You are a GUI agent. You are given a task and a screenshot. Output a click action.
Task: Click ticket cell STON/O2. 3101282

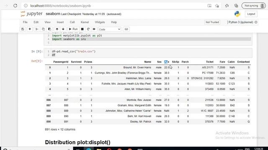pyautogui.click(x=202, y=78)
